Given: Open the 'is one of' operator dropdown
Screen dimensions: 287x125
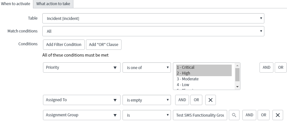Looking at the screenshot, I should (x=147, y=67).
